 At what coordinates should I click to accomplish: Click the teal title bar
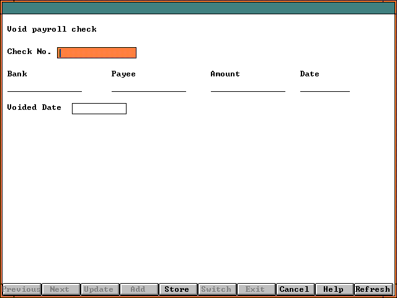click(x=198, y=8)
